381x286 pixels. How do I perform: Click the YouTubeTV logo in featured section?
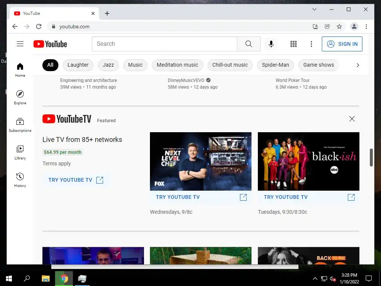67,119
